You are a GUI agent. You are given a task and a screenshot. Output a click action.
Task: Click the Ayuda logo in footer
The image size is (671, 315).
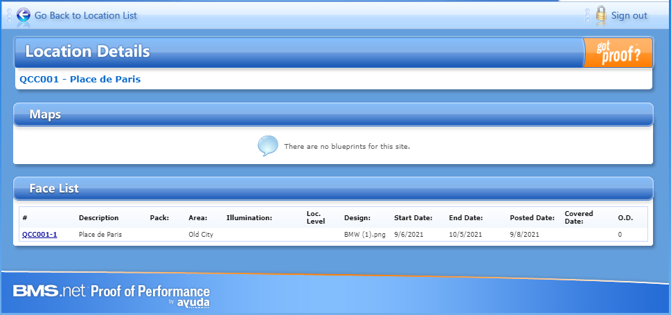[x=193, y=303]
